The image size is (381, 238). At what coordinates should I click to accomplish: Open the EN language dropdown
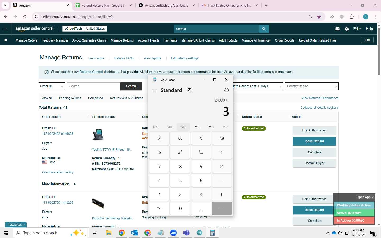[357, 29]
